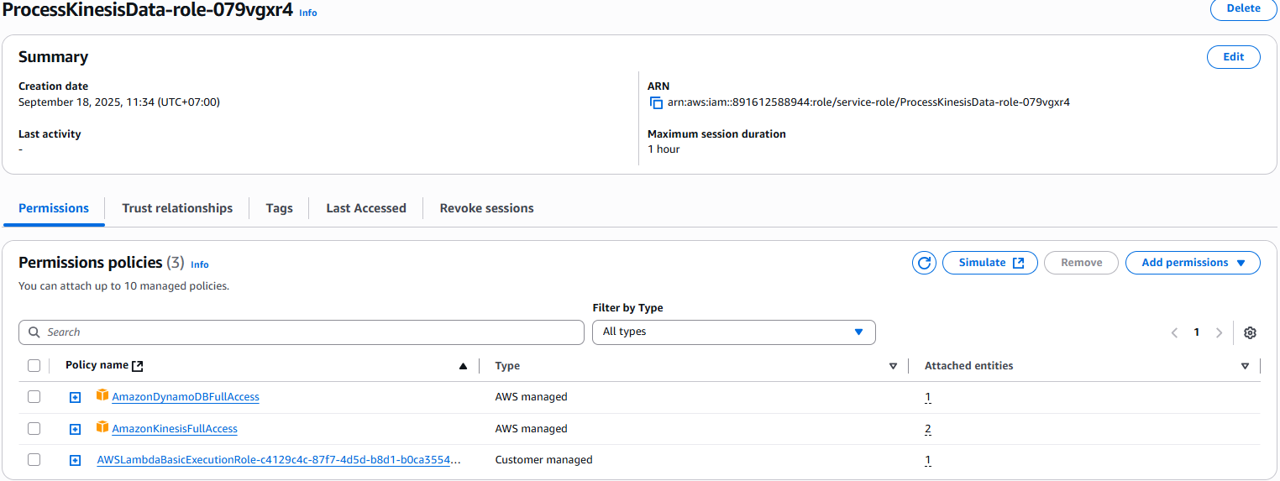Toggle the select-all policies checkbox
This screenshot has width=1280, height=481.
(x=34, y=366)
